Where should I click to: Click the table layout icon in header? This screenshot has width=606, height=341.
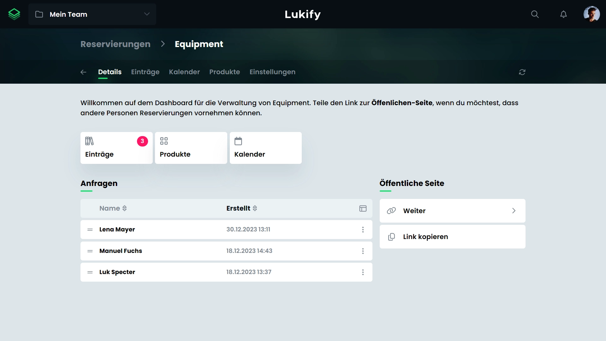[x=363, y=208]
